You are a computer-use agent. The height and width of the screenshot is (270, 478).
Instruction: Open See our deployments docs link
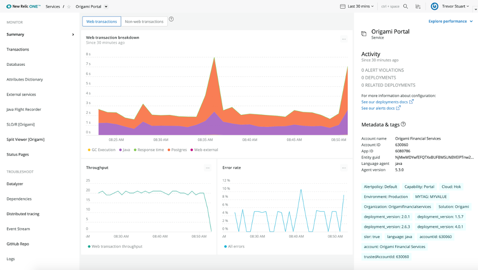388,102
